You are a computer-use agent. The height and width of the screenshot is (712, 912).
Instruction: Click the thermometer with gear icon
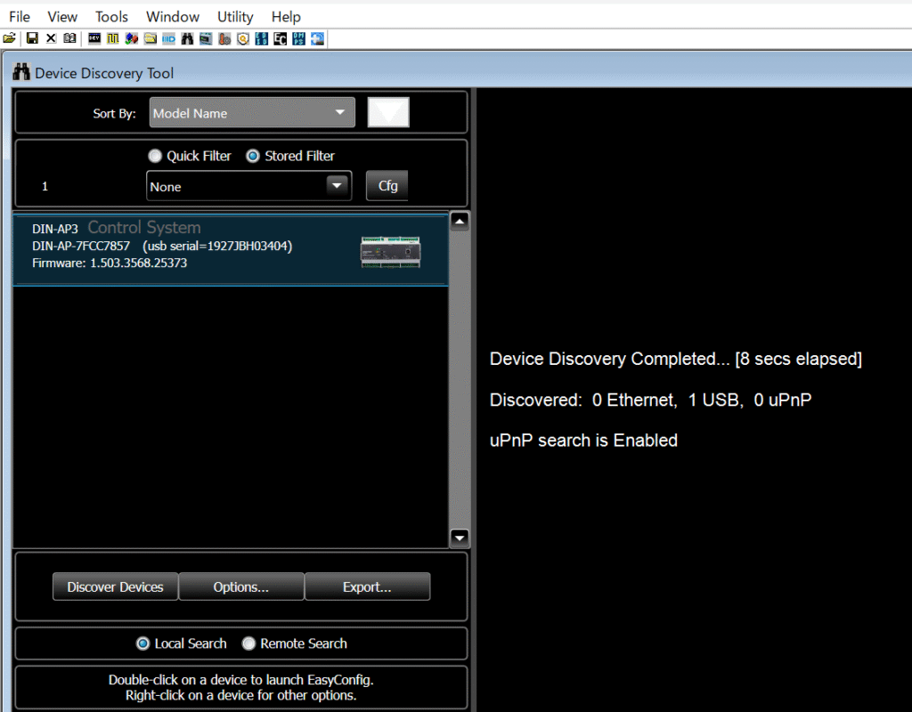click(224, 38)
